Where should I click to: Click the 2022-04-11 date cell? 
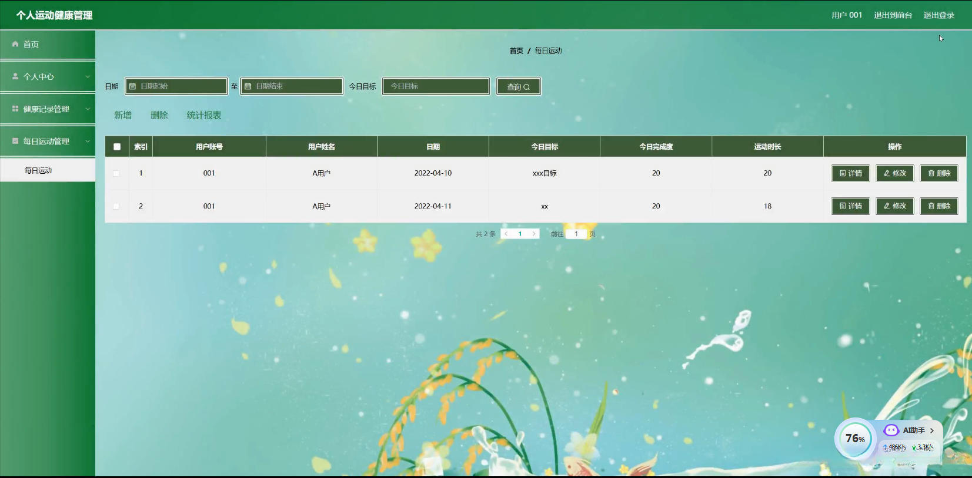click(x=433, y=206)
